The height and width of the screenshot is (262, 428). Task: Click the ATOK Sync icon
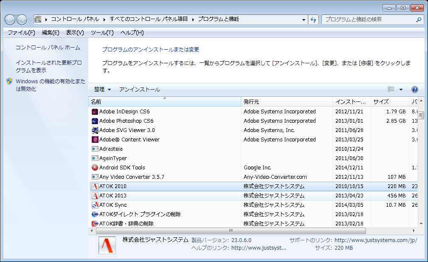(95, 205)
